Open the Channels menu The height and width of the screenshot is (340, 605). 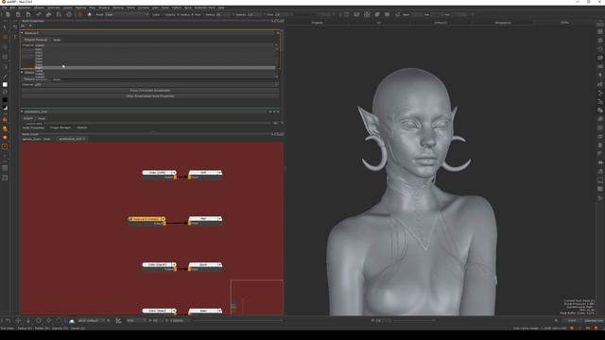tap(54, 8)
